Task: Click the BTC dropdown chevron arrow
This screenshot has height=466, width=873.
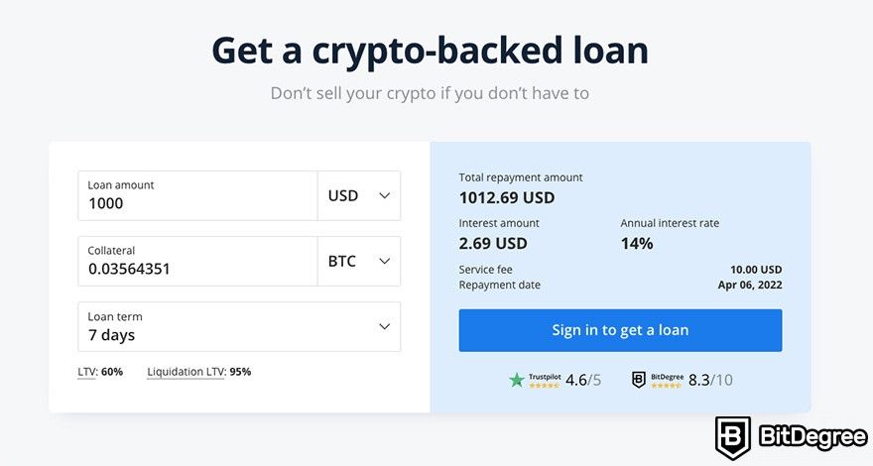Action: coord(384,261)
